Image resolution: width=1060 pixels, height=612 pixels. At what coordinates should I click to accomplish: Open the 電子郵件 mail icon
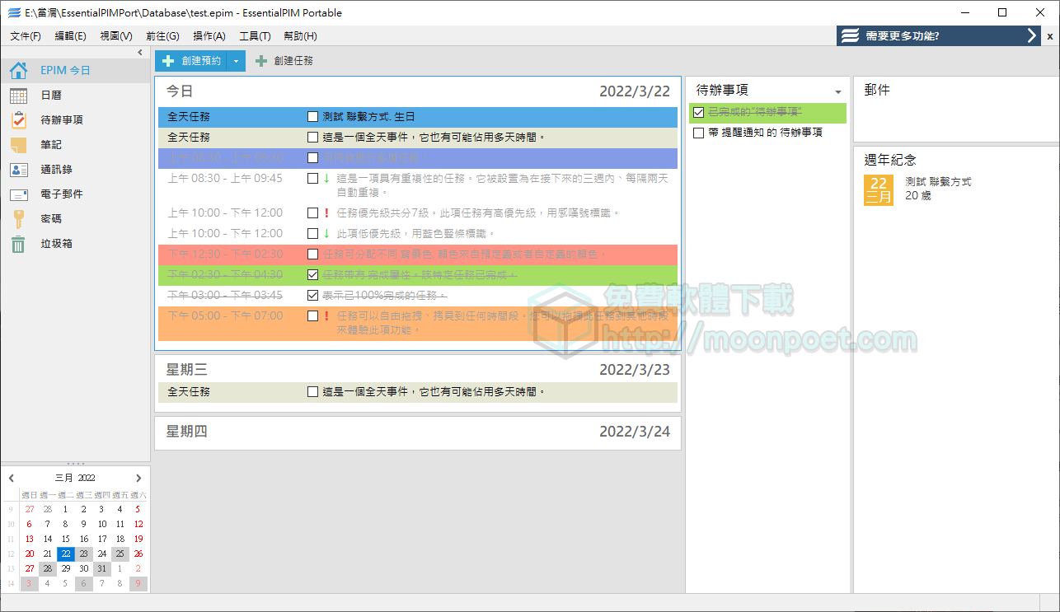pos(18,194)
